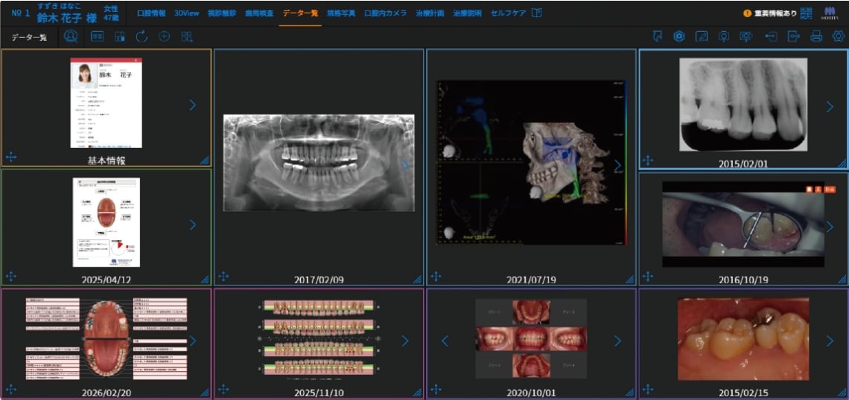Open settings with the gear icon
This screenshot has height=400, width=849.
click(838, 36)
